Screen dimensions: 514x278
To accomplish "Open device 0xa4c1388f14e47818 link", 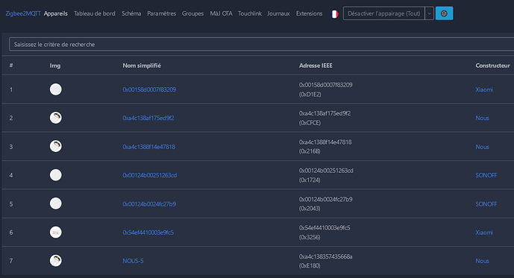I will 148,147.
